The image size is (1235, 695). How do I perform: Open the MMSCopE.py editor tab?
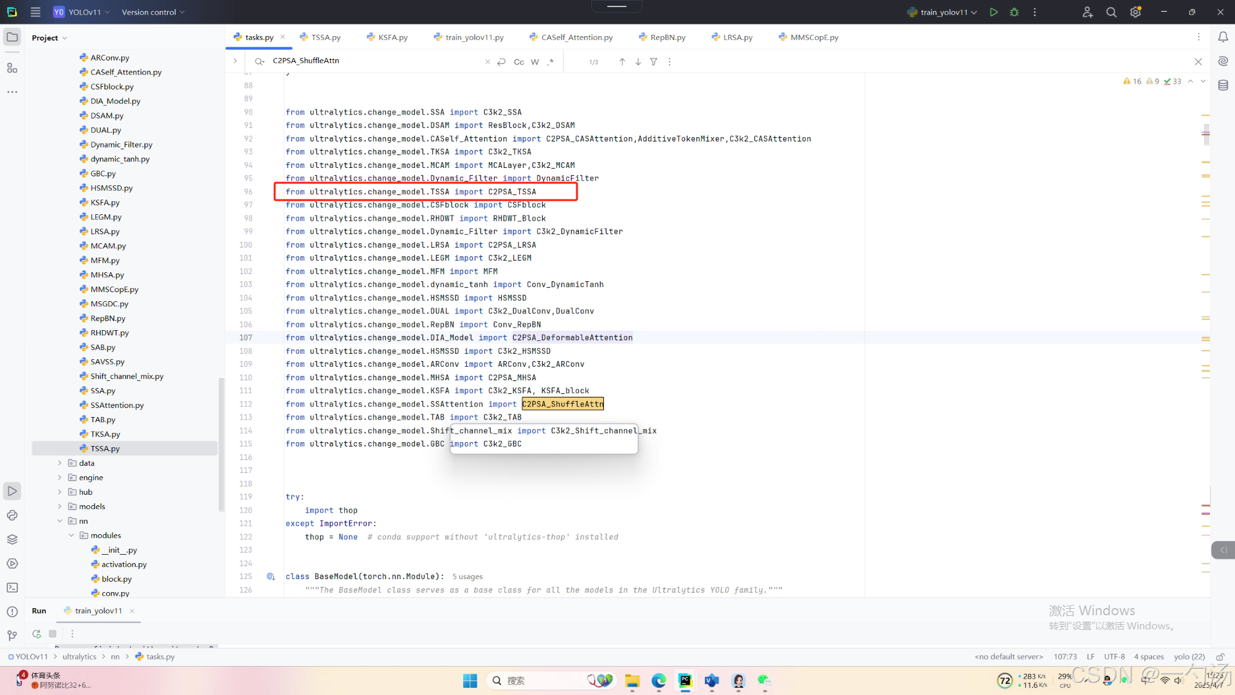(x=814, y=37)
